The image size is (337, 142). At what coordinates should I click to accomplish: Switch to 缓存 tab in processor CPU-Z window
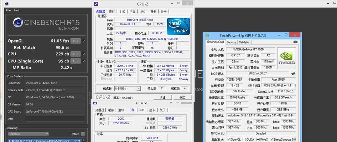coord(112,12)
